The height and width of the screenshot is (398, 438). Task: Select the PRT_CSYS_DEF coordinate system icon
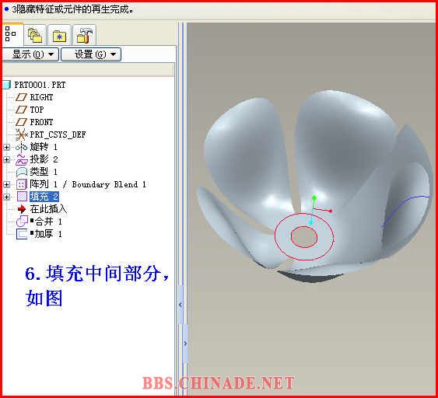[21, 134]
